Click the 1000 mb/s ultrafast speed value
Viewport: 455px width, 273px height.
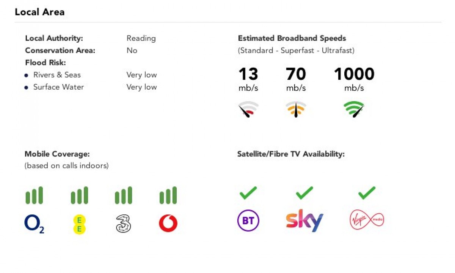(354, 74)
